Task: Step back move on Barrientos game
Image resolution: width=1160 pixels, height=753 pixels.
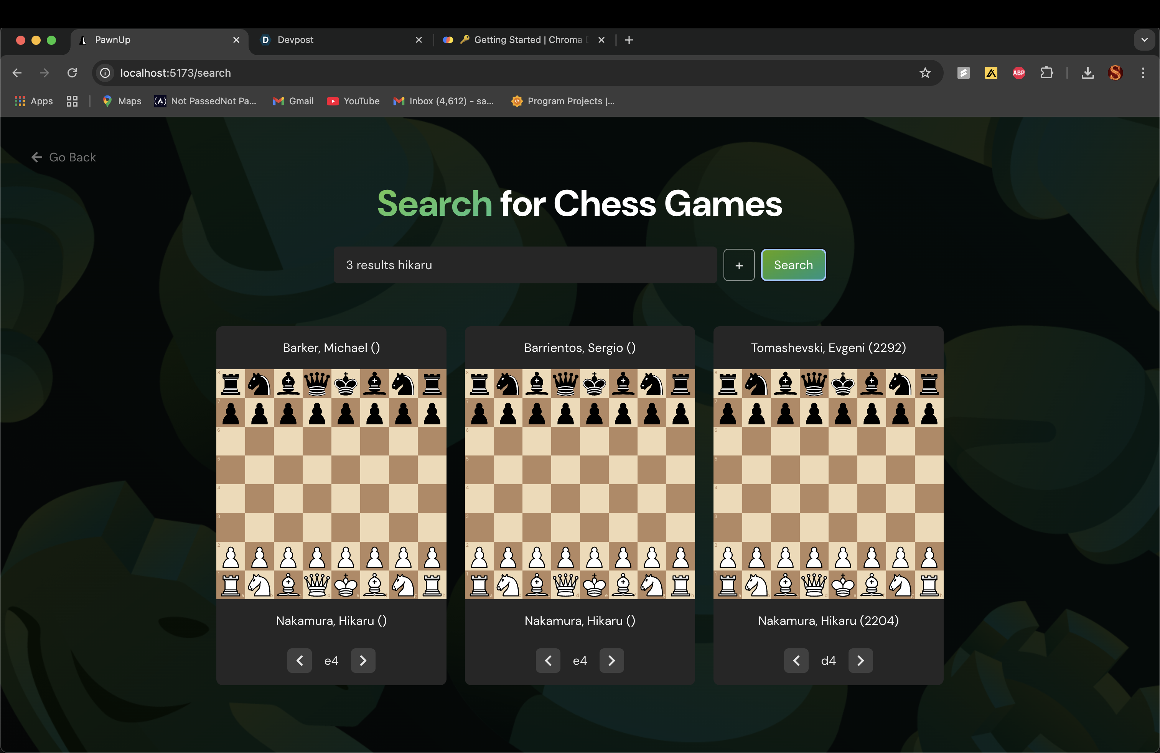Action: [548, 661]
